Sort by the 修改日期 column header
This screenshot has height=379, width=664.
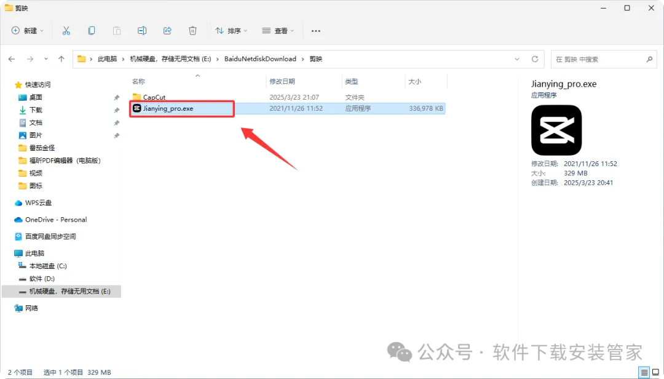pos(282,81)
